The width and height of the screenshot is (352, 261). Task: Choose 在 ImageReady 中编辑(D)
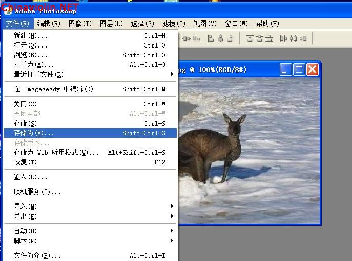[90, 89]
